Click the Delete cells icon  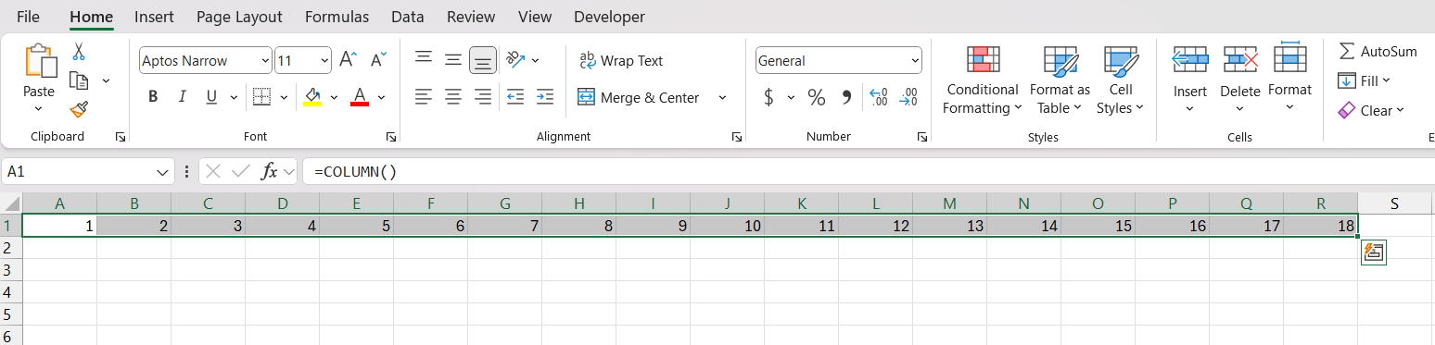click(1240, 59)
